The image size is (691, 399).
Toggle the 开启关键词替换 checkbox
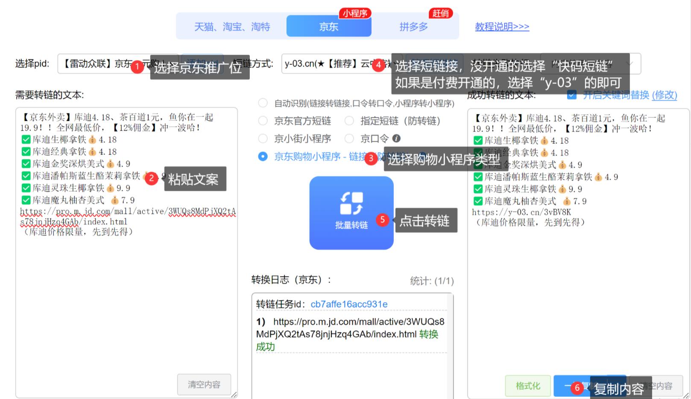(572, 95)
